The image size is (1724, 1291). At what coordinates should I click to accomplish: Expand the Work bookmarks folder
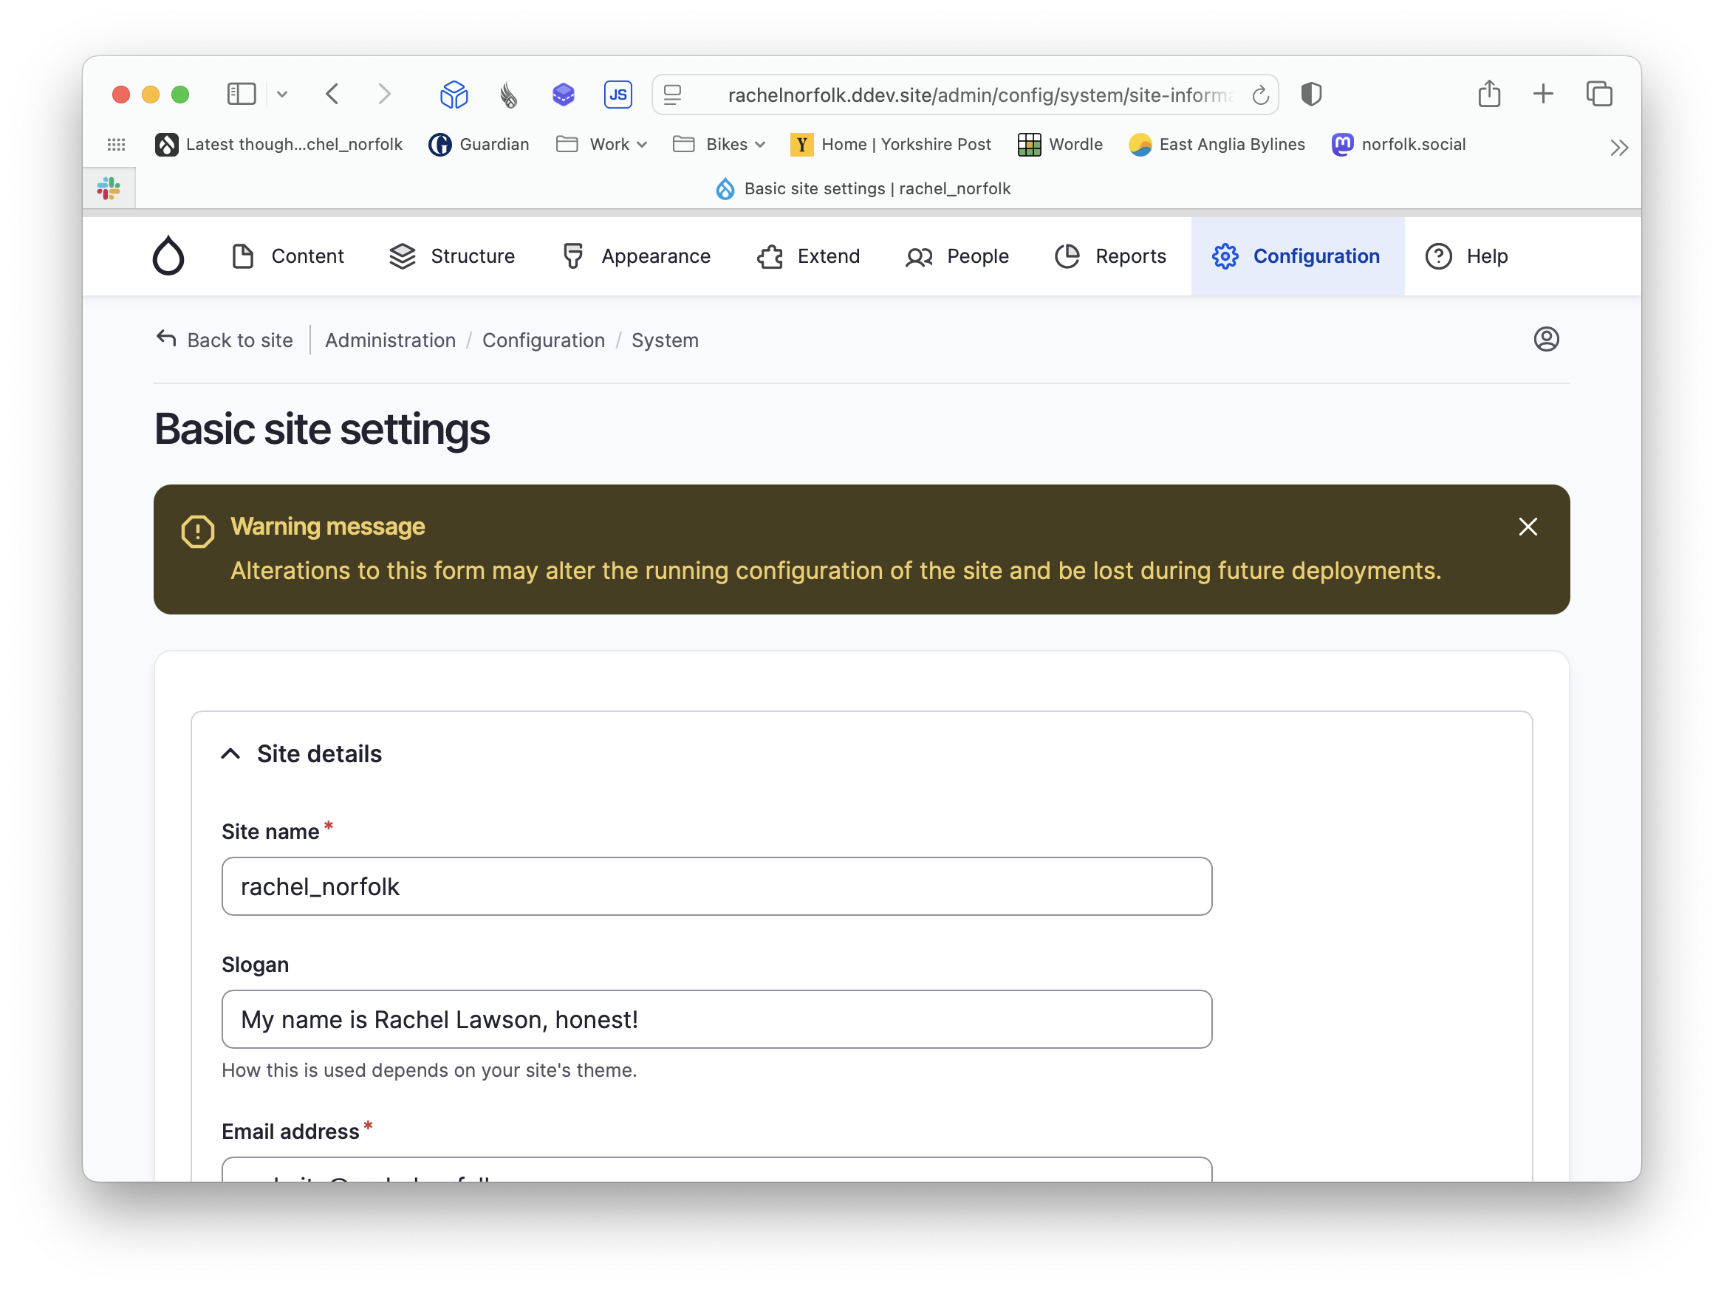[x=602, y=144]
